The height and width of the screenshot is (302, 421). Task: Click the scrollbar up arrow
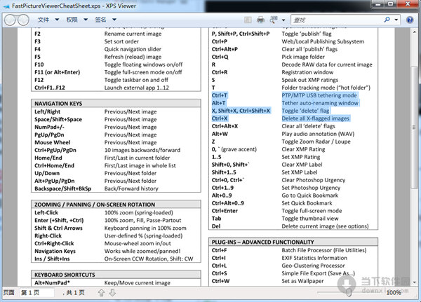point(414,32)
